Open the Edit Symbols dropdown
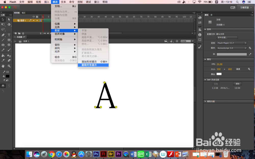 pos(172,41)
